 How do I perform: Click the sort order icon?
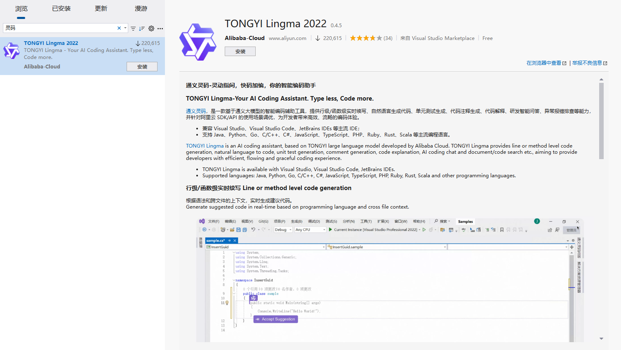pos(142,28)
